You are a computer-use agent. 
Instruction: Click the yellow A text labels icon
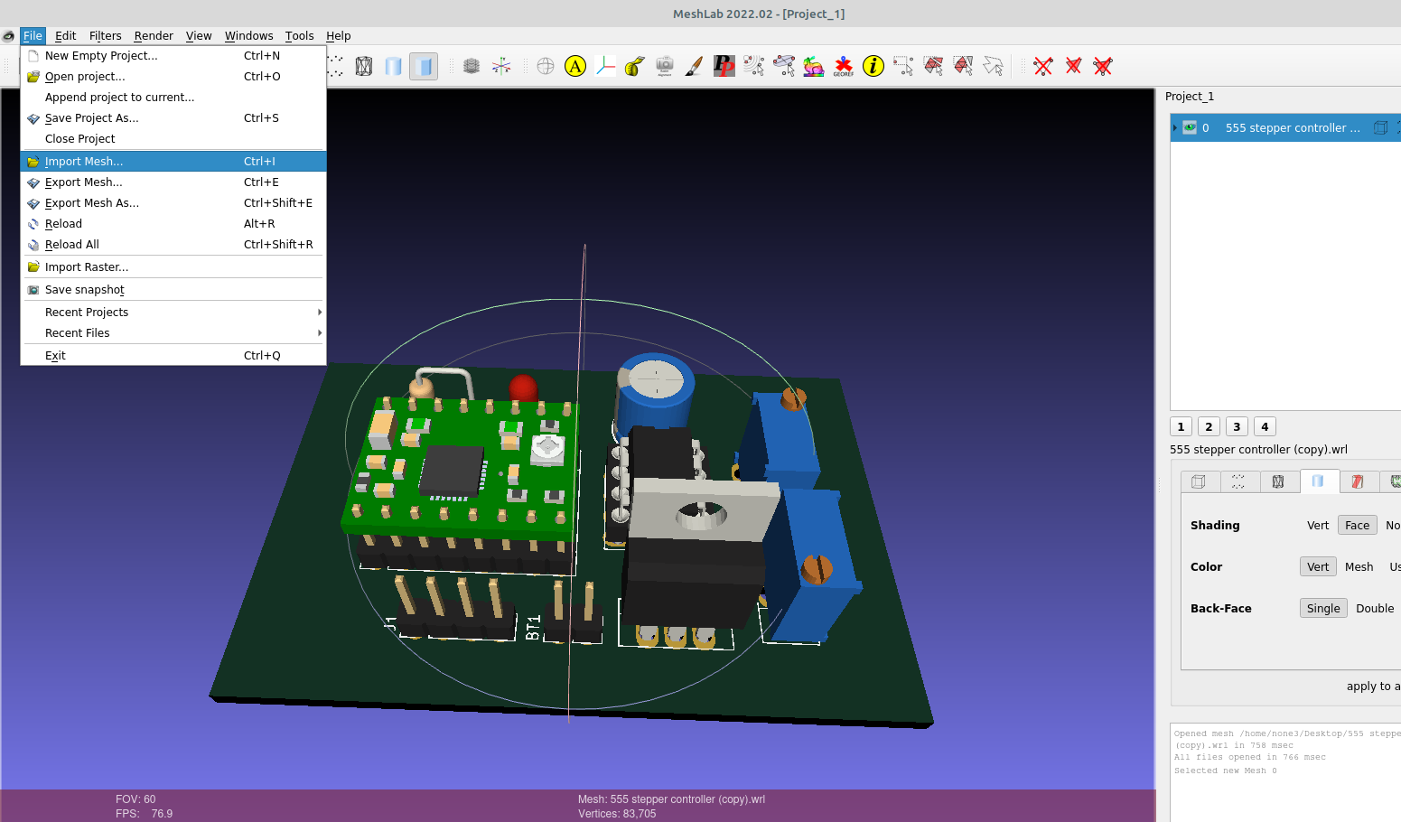(x=575, y=65)
